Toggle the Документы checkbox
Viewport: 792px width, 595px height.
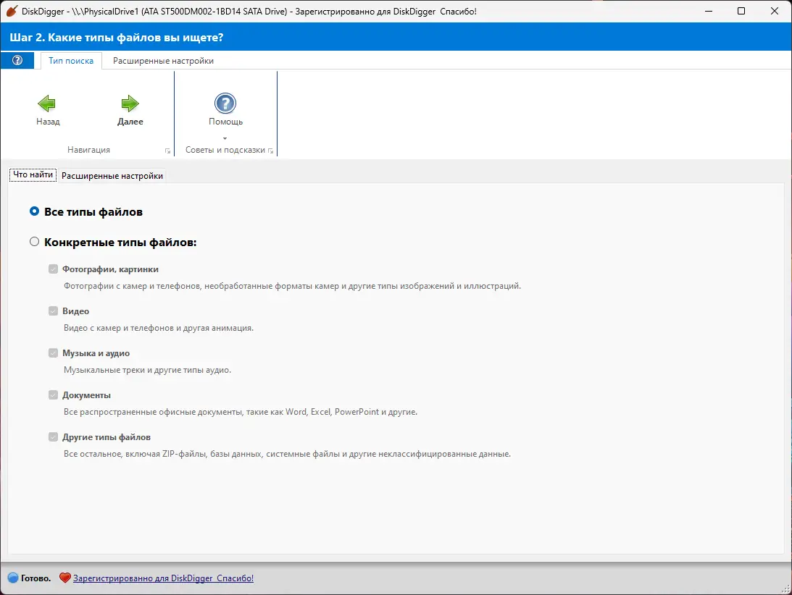click(x=53, y=394)
